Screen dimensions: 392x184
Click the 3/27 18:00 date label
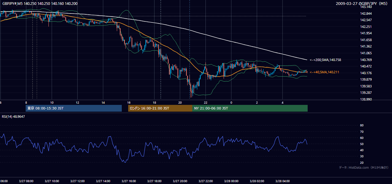pyautogui.click(x=154, y=181)
